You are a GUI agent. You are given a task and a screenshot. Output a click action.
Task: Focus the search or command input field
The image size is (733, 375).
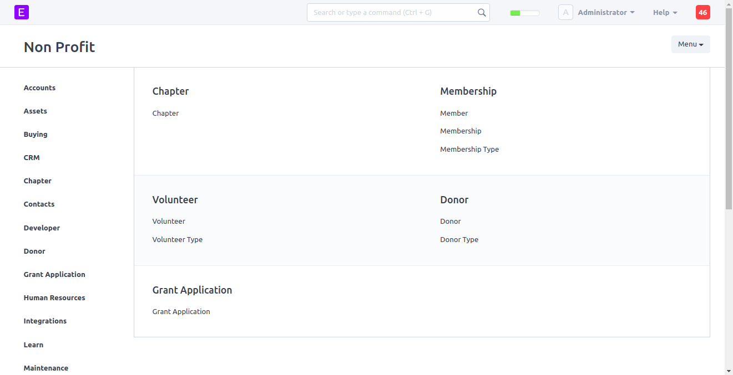391,12
